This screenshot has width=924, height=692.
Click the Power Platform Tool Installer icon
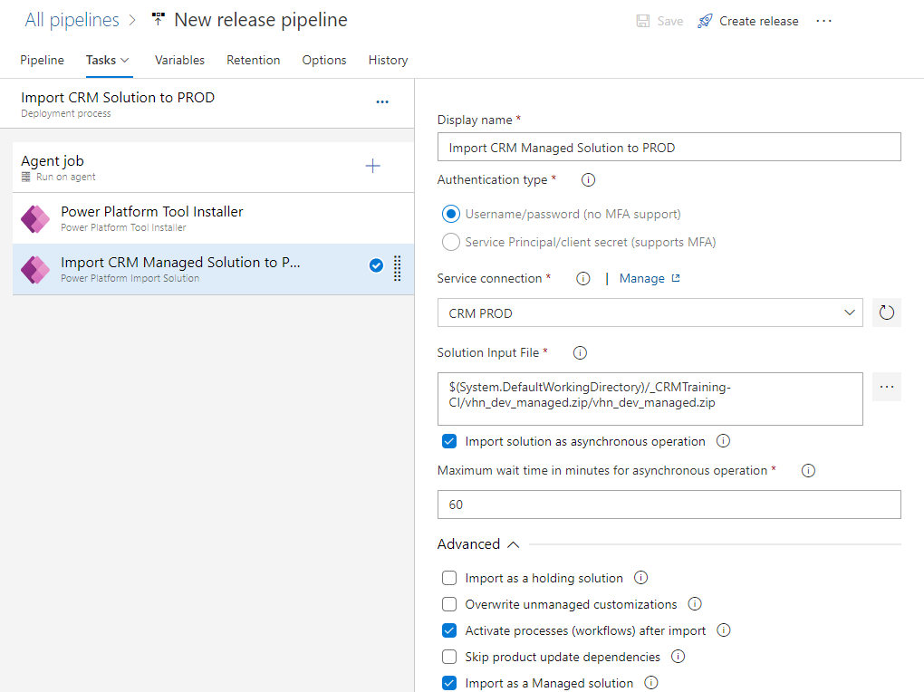tap(35, 219)
